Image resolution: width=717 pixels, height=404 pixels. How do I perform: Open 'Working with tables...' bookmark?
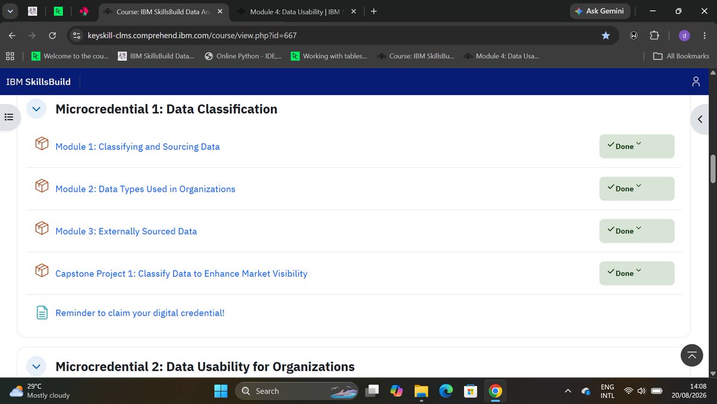click(329, 56)
